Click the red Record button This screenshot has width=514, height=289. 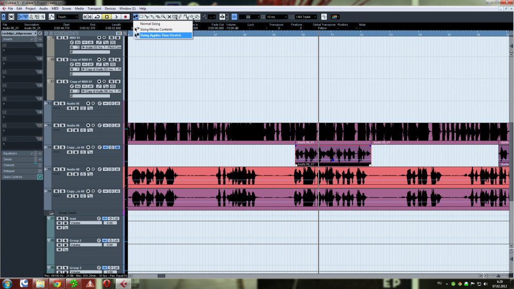click(x=125, y=17)
